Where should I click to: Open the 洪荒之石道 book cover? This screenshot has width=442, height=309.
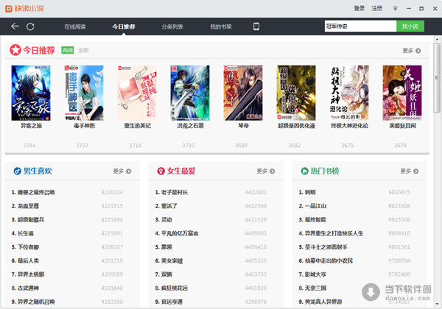pyautogui.click(x=190, y=93)
